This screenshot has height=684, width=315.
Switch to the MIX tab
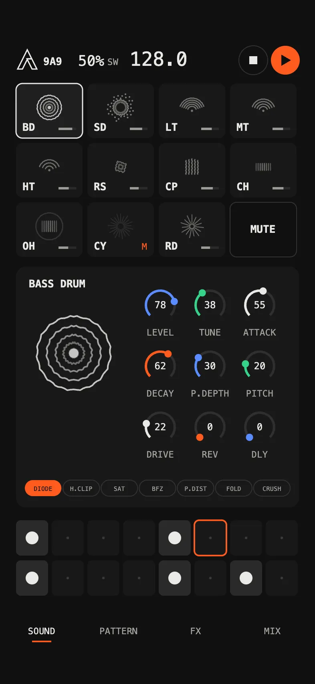(x=272, y=631)
